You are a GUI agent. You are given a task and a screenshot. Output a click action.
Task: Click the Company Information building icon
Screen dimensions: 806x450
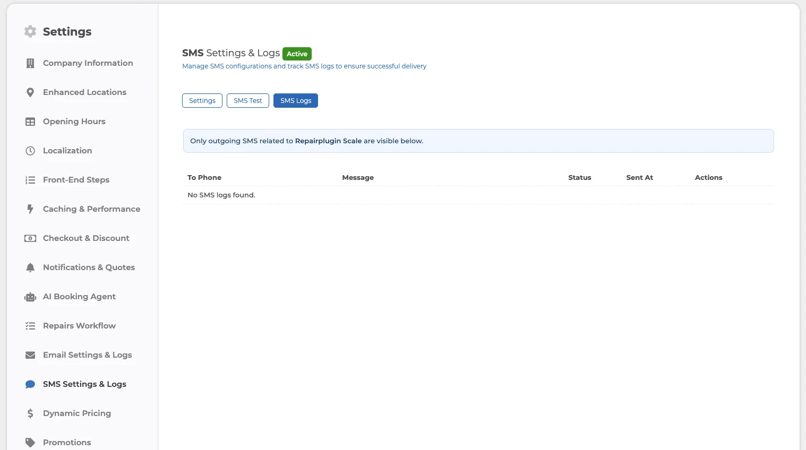[30, 63]
